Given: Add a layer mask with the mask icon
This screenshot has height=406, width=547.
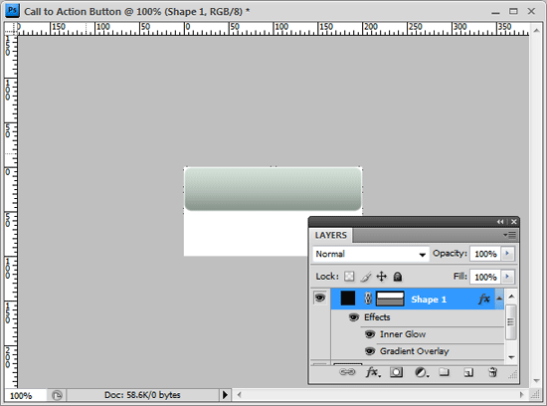Looking at the screenshot, I should point(396,372).
